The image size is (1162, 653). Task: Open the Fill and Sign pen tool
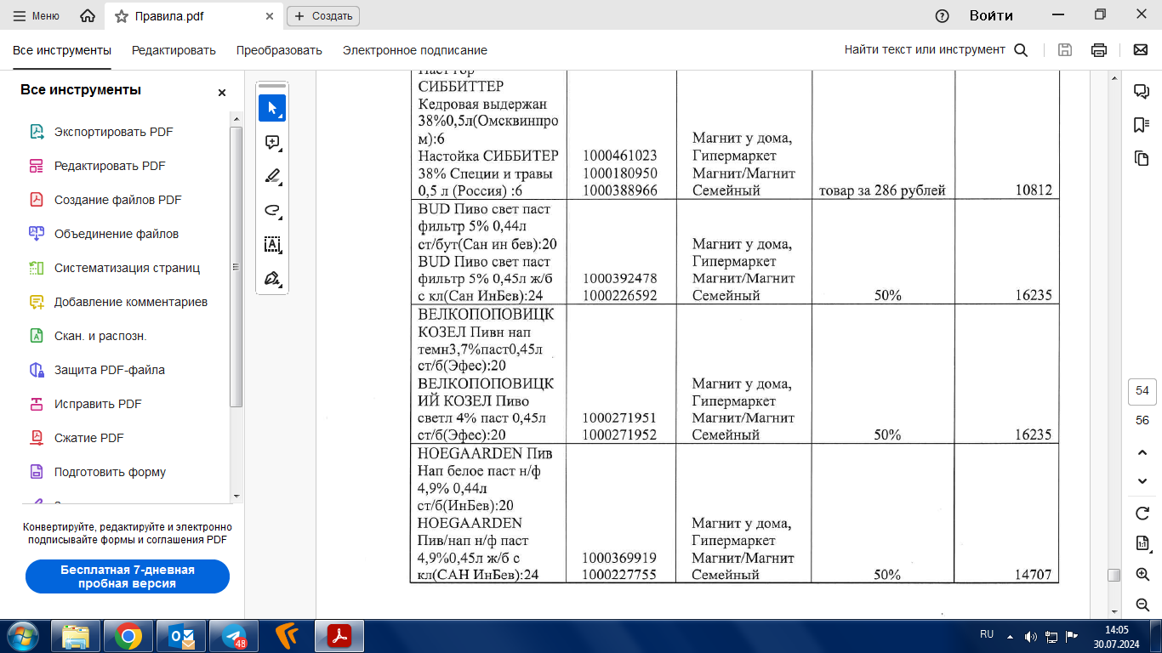(x=272, y=278)
